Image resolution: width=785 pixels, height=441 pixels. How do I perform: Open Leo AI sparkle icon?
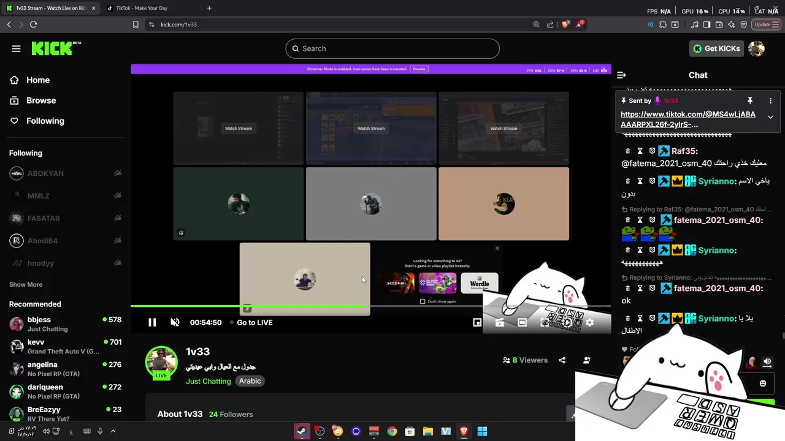[732, 24]
